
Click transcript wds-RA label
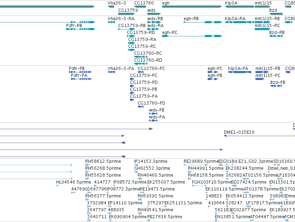click(155, 25)
